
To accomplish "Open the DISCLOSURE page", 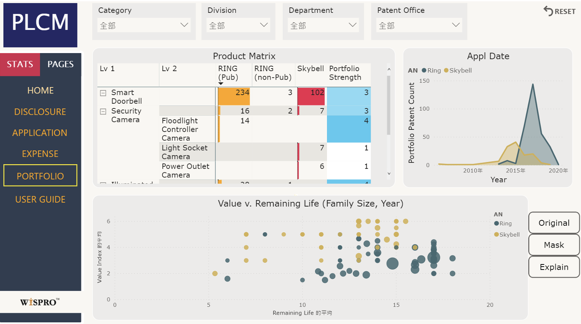I will pyautogui.click(x=40, y=112).
